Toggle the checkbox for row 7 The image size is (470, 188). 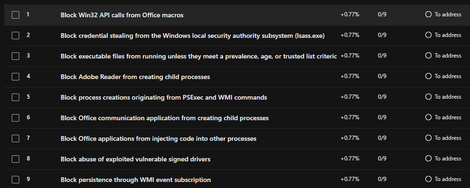click(x=16, y=139)
